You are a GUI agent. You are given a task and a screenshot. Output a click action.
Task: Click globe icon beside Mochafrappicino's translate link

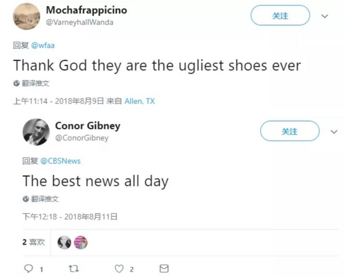pyautogui.click(x=17, y=83)
